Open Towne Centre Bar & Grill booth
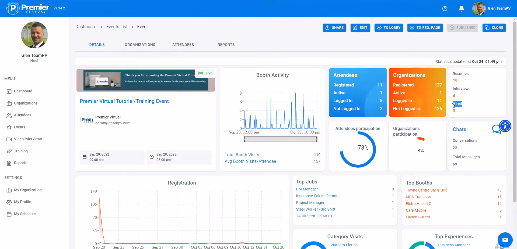The width and height of the screenshot is (517, 249). click(427, 190)
